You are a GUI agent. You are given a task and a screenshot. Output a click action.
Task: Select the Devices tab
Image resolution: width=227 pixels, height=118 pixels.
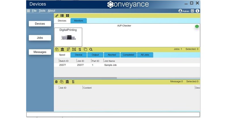coord(62,21)
